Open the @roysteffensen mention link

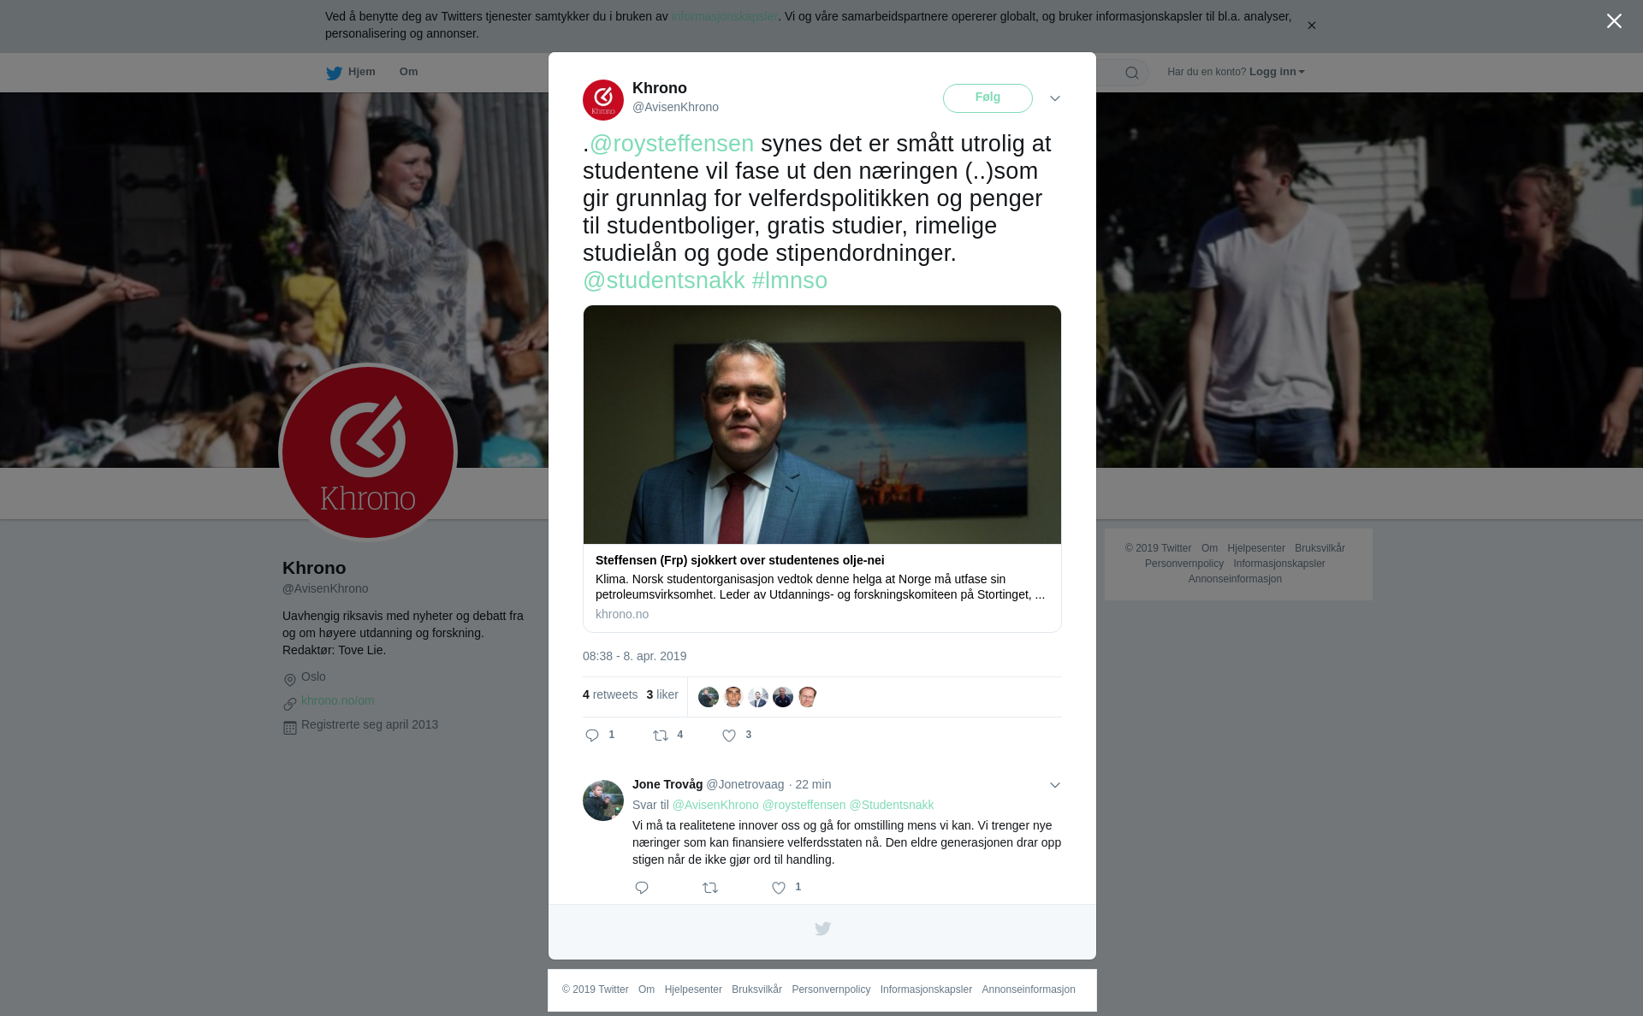point(672,144)
